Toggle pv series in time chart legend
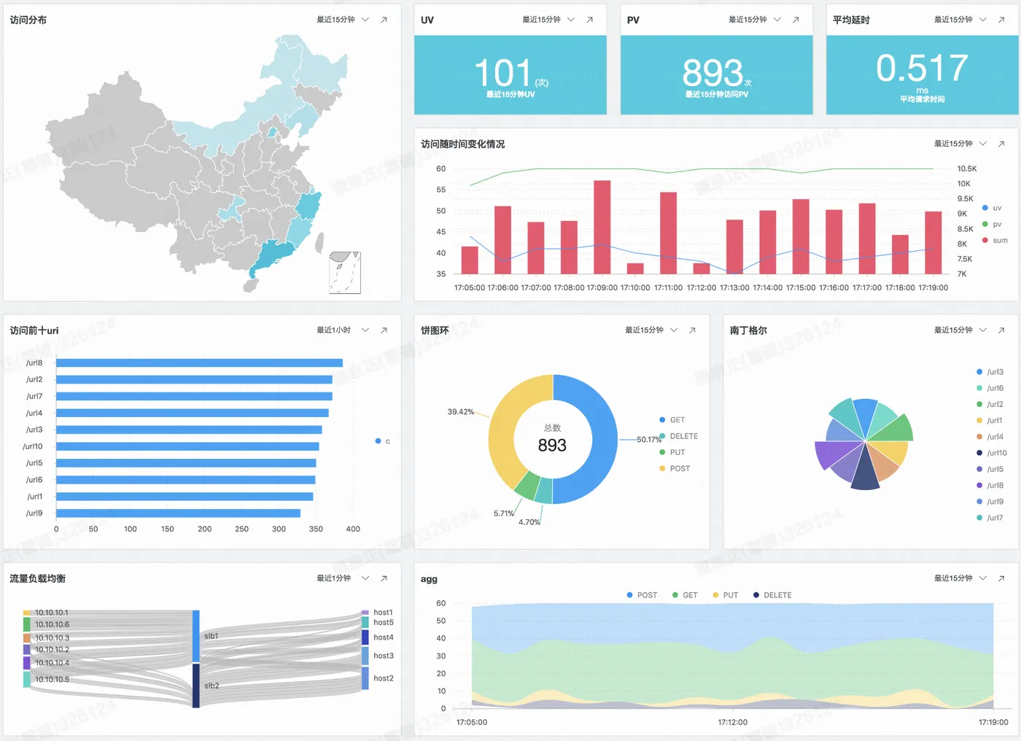1021x741 pixels. [x=992, y=225]
